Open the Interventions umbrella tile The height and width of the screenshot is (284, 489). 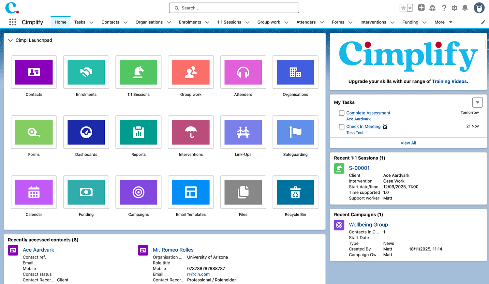click(191, 132)
